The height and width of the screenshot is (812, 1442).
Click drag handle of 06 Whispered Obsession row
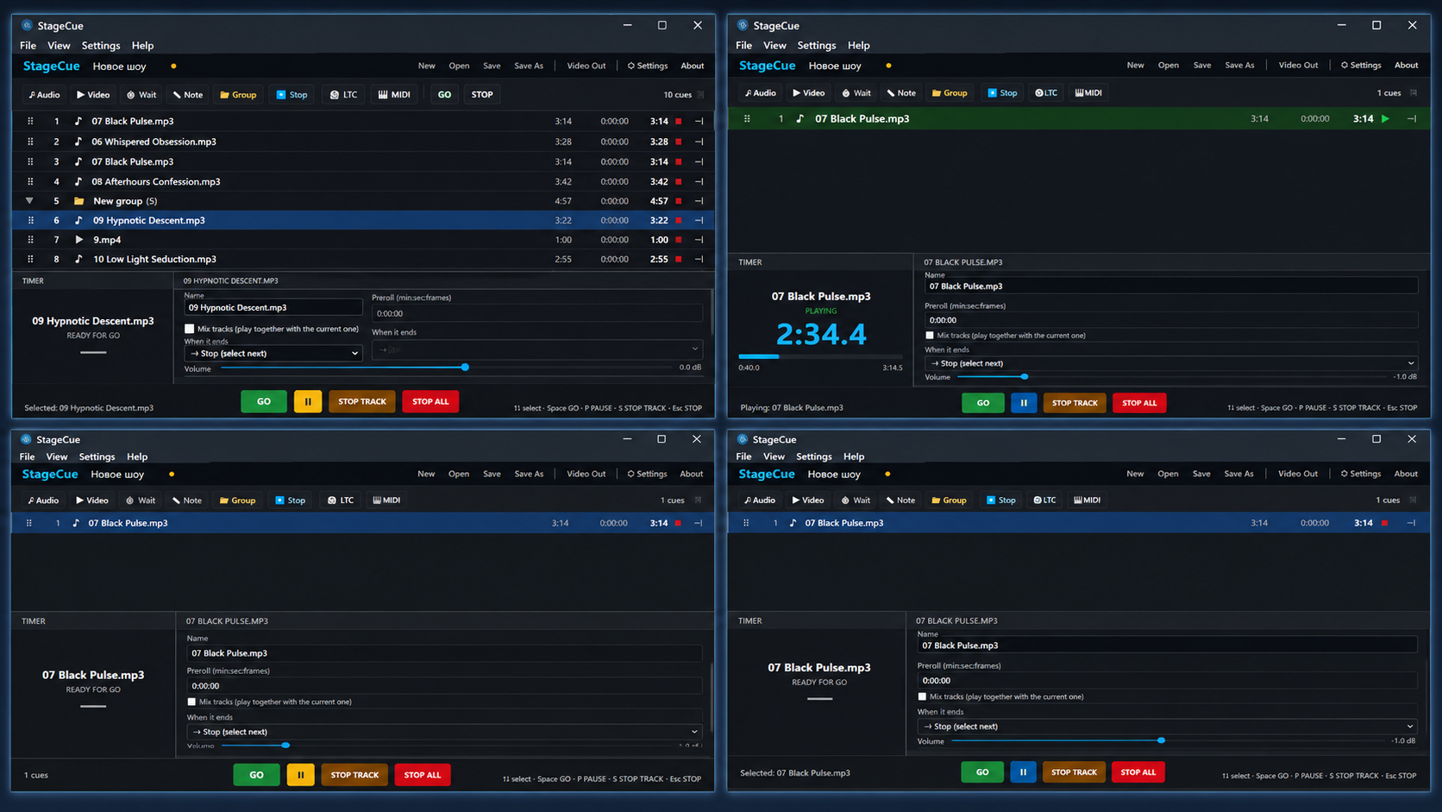point(30,142)
